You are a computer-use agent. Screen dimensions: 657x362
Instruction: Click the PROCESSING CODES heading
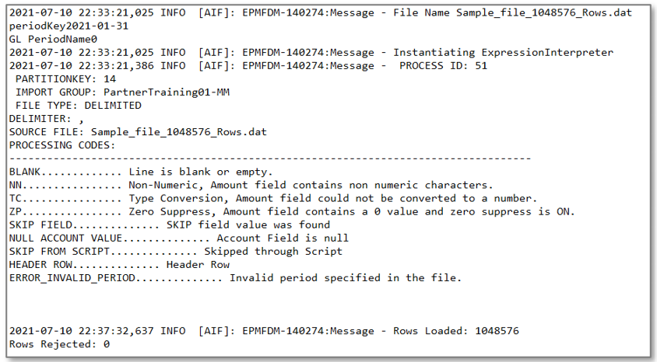point(62,144)
